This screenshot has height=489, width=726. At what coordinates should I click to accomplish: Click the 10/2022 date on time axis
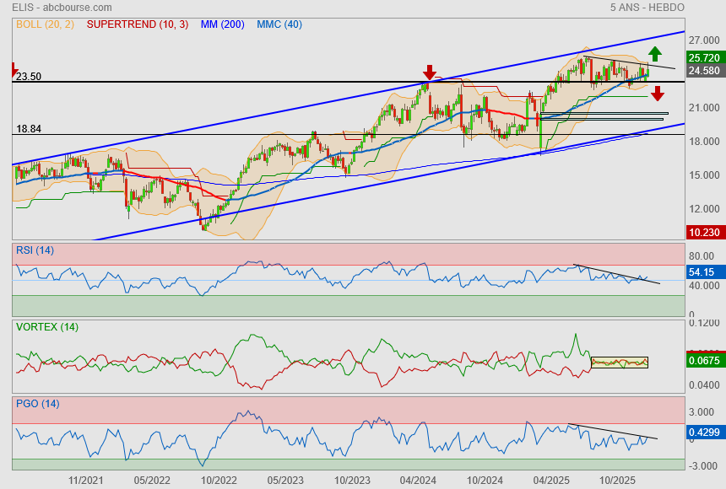219,479
